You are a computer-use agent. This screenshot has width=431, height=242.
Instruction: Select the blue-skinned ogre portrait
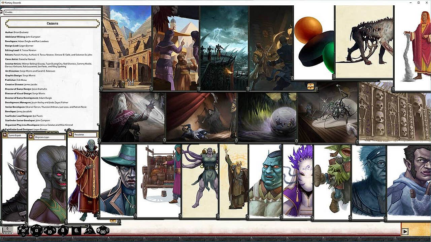click(266, 182)
